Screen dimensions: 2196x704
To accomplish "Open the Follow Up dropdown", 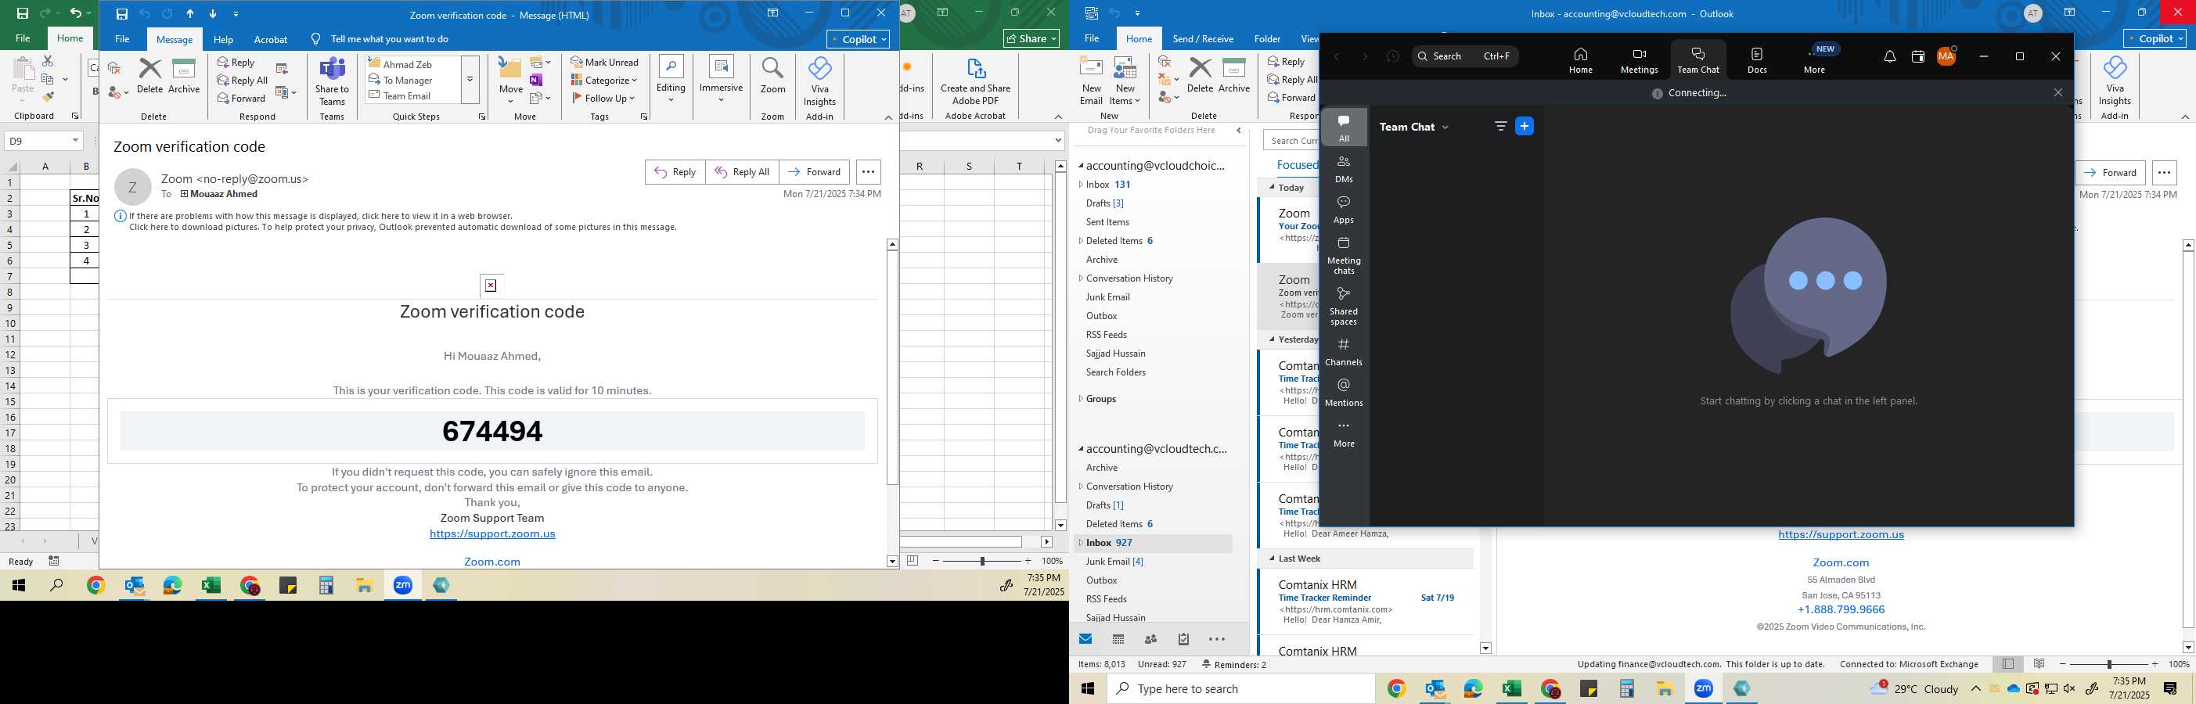I will (x=604, y=98).
